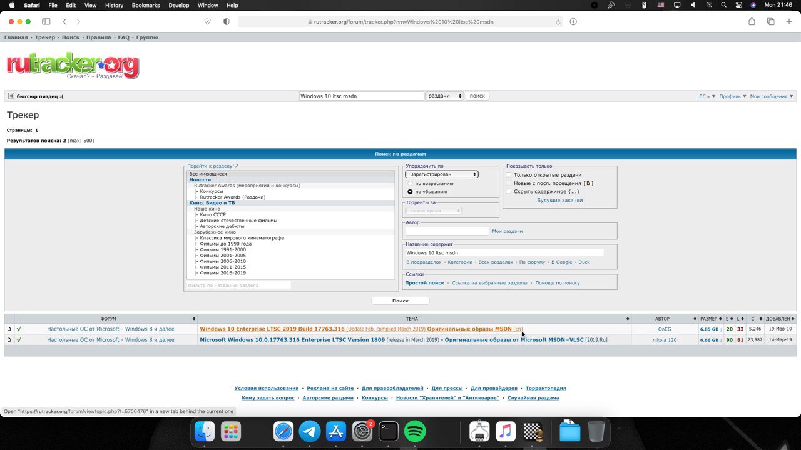Screen dimensions: 801x450
Task: Open the AirPlay screen mirroring menu icon
Action: 677,5
